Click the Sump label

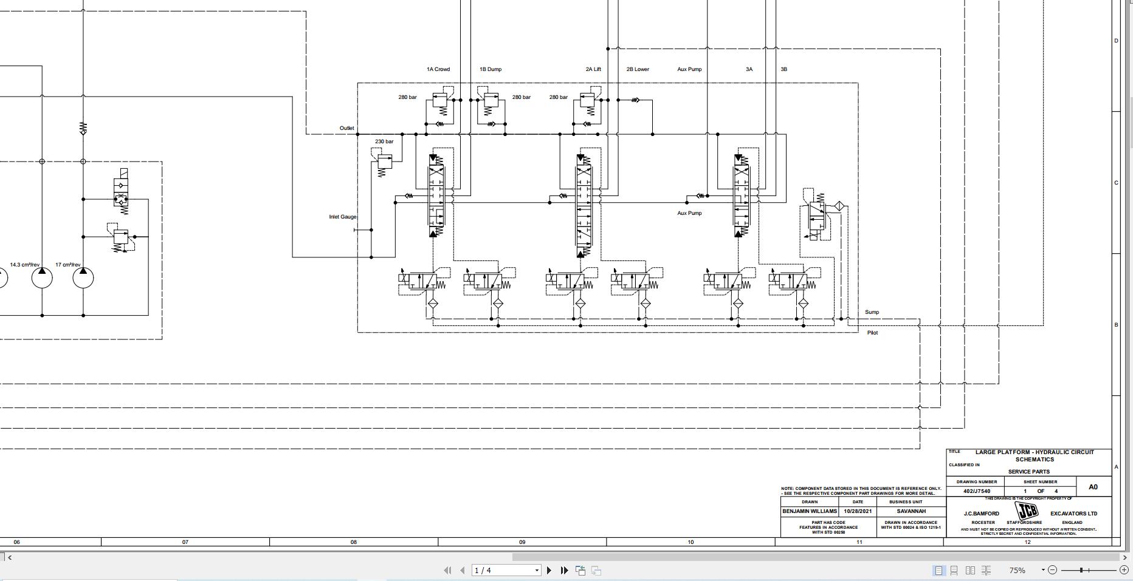[x=872, y=312]
